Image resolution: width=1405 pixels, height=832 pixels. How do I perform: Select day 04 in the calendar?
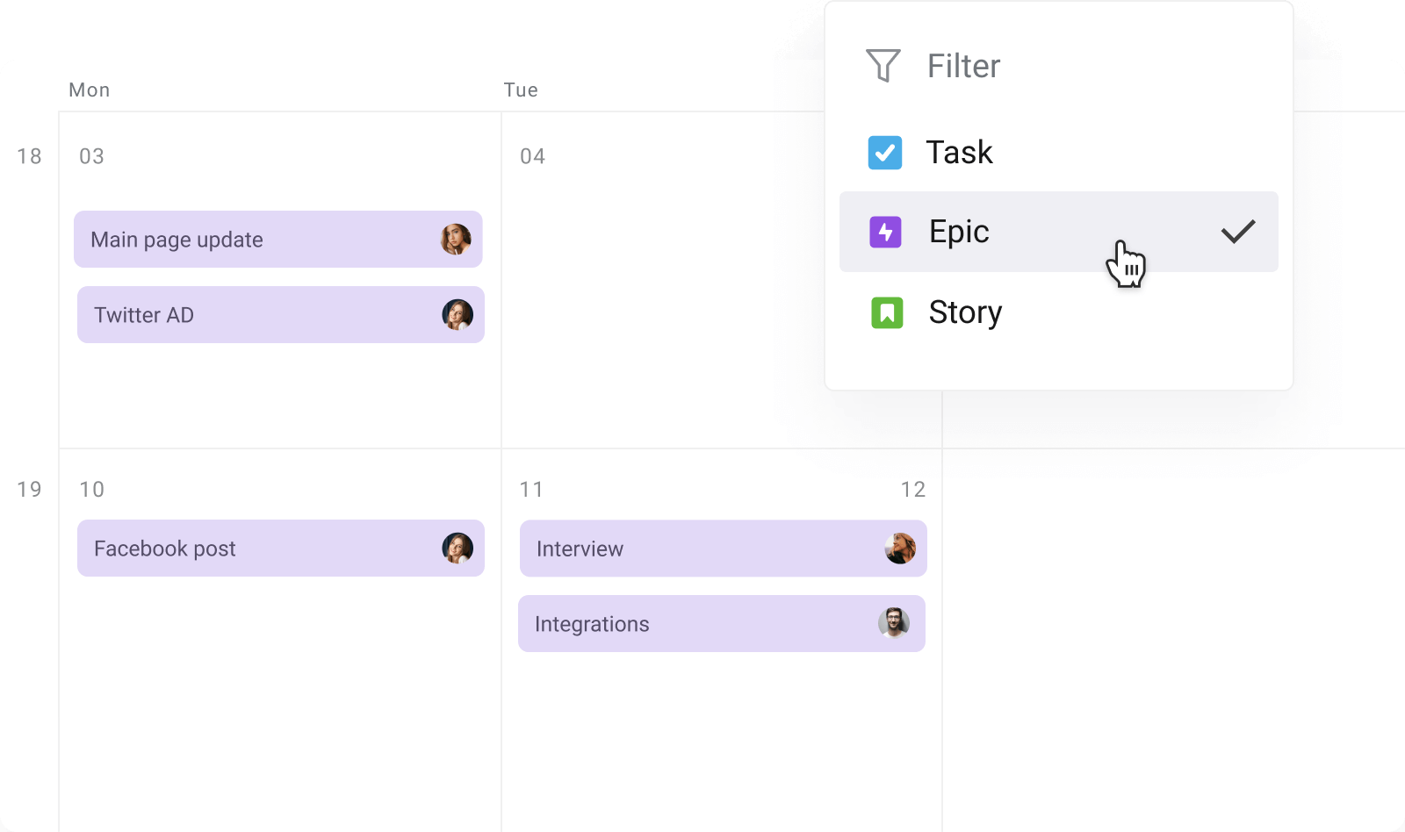coord(530,155)
